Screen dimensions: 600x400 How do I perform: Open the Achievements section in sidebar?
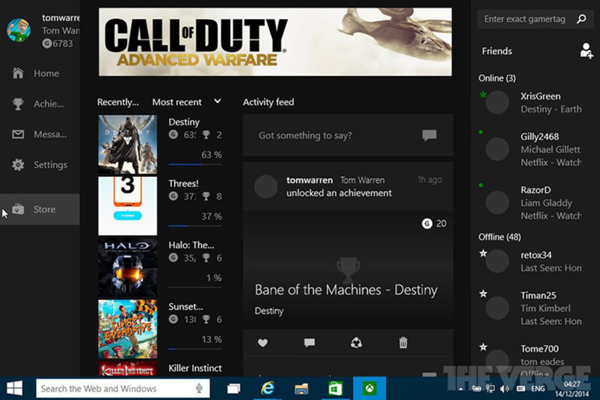coord(40,104)
